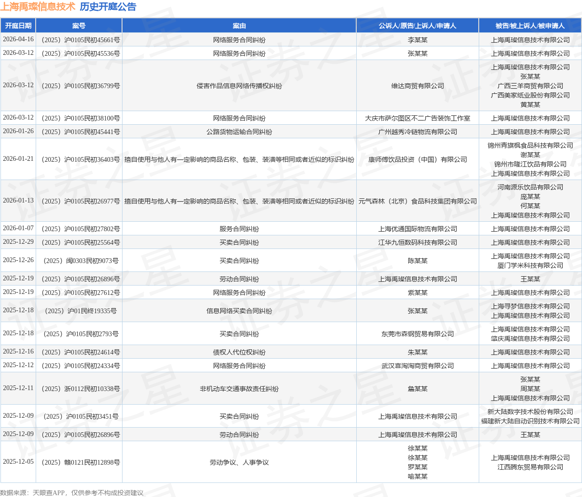Click plaintiff 武汉喜淘淘商贸有限公司
The image size is (582, 497).
tap(418, 366)
